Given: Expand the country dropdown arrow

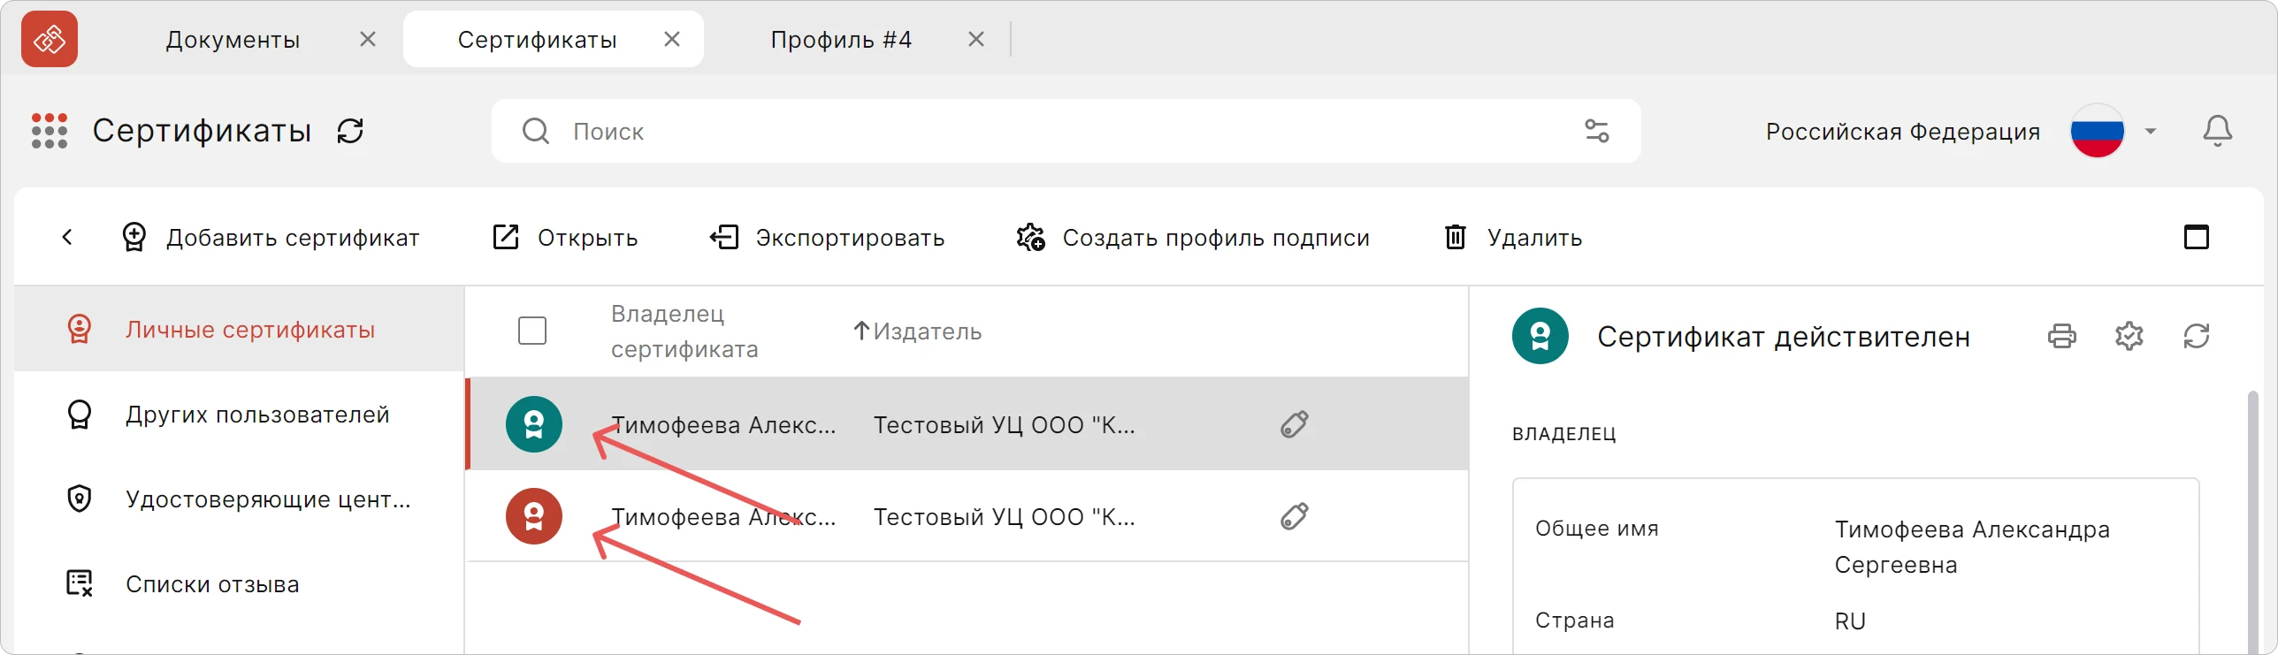Looking at the screenshot, I should click(x=2151, y=131).
